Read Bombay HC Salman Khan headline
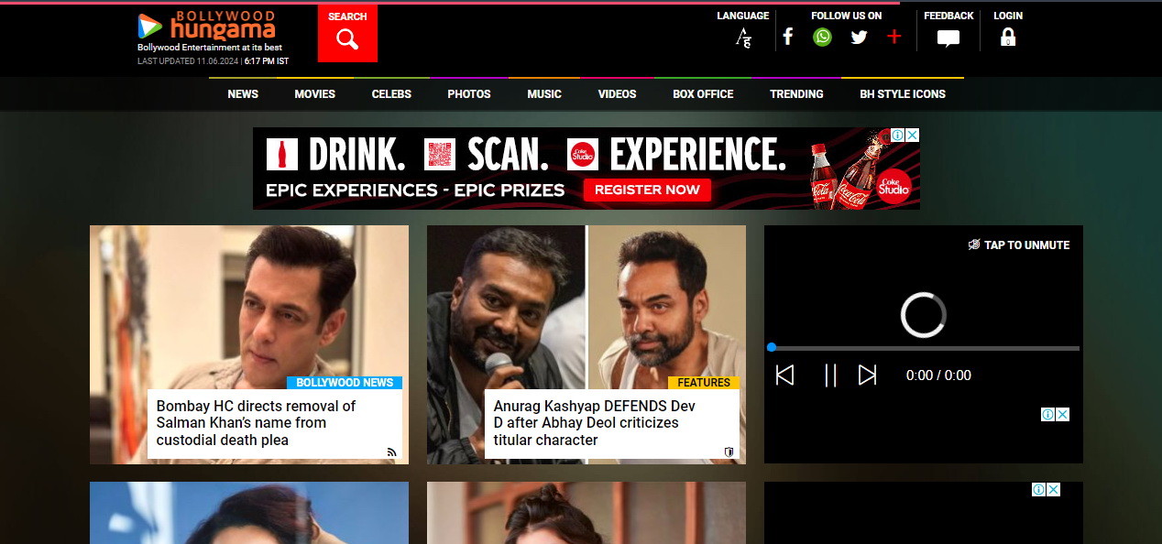 (x=257, y=423)
